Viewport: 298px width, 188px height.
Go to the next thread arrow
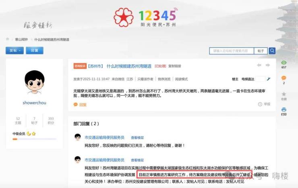click(x=268, y=65)
